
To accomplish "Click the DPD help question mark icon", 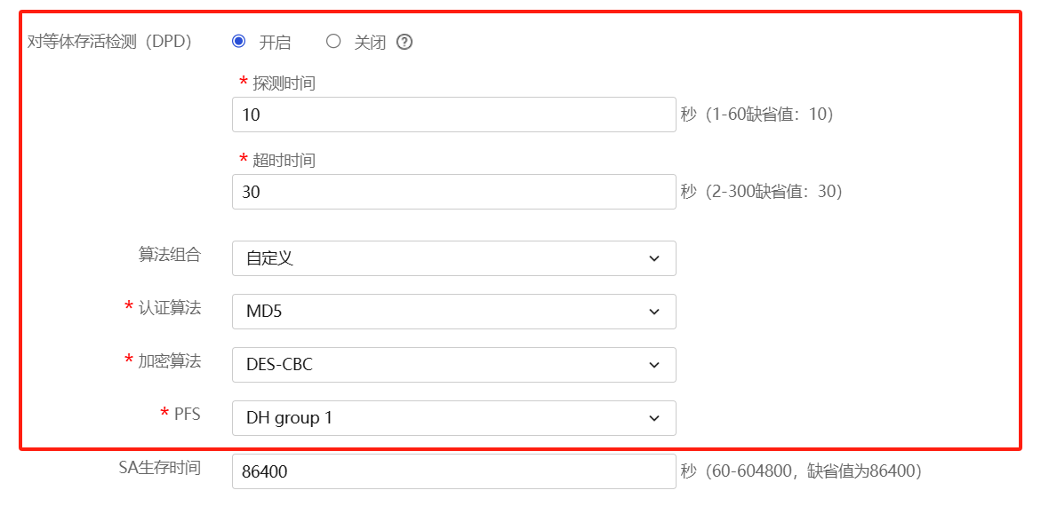I will click(404, 42).
